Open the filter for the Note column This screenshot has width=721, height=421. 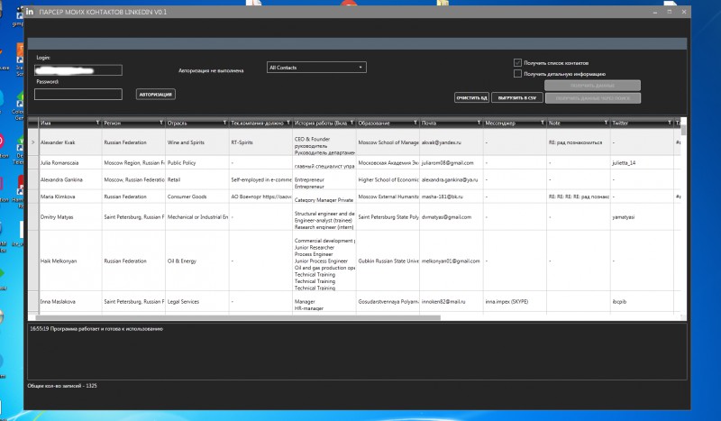click(x=606, y=123)
